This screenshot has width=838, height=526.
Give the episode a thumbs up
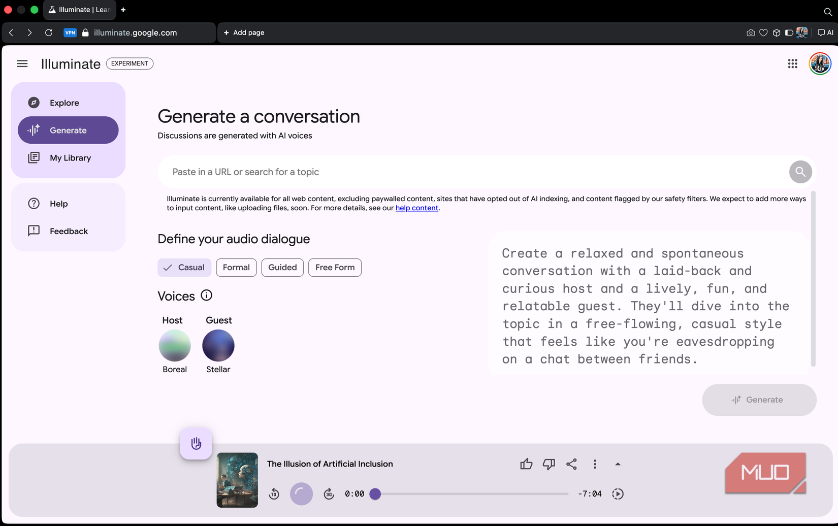pyautogui.click(x=526, y=464)
